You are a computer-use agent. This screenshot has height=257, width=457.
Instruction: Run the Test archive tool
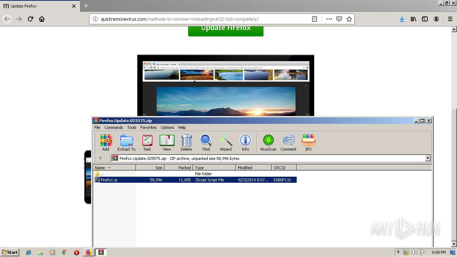[147, 142]
